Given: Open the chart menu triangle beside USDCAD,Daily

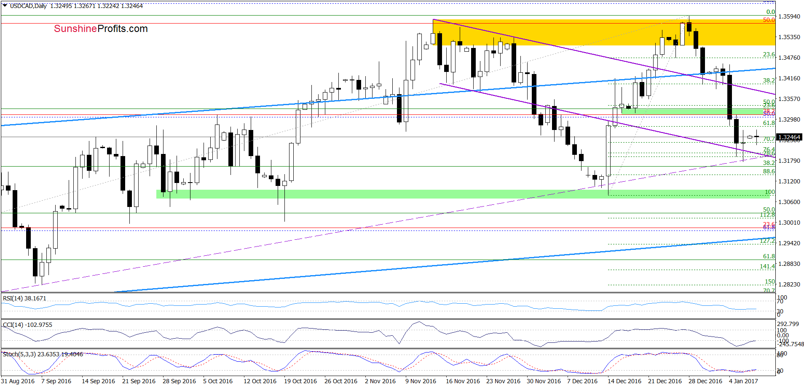Looking at the screenshot, I should click(5, 5).
